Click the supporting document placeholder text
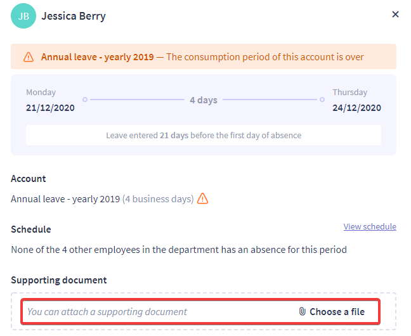This screenshot has height=336, width=411. coord(107,312)
